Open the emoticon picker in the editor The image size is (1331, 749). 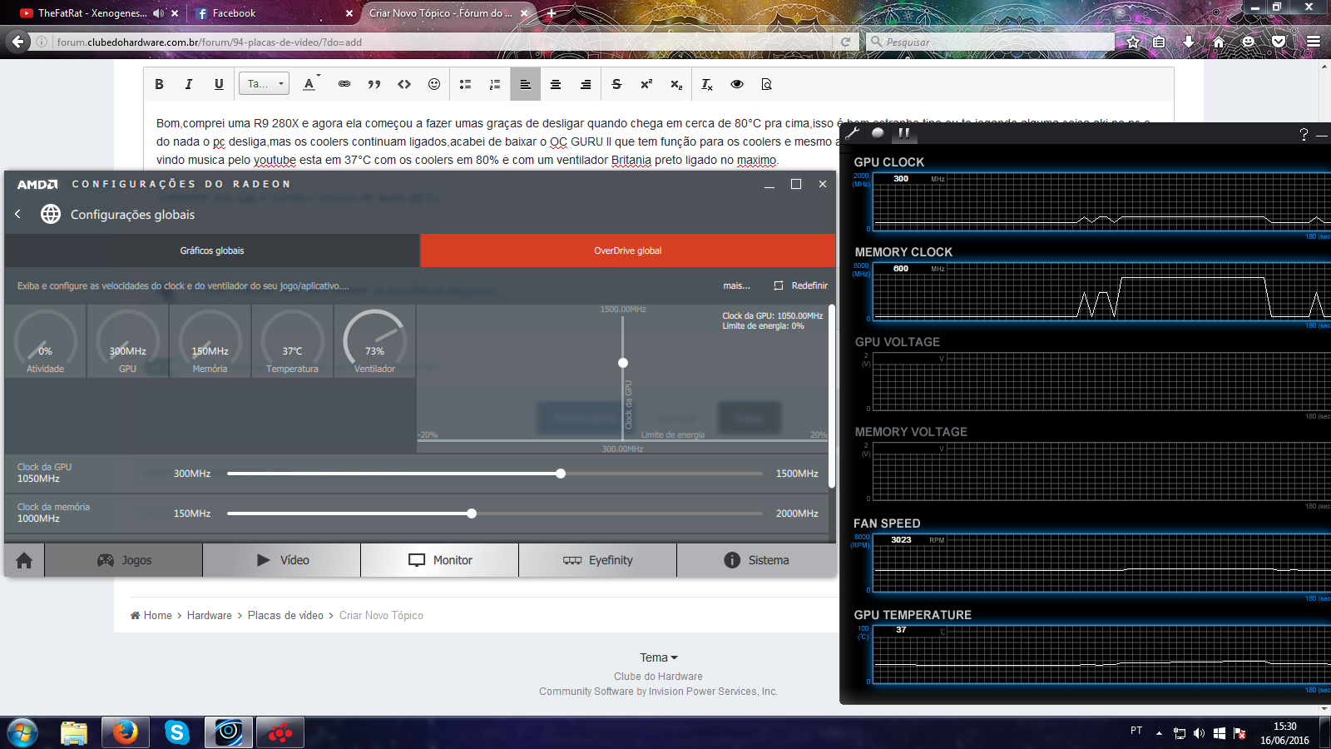pyautogui.click(x=434, y=84)
